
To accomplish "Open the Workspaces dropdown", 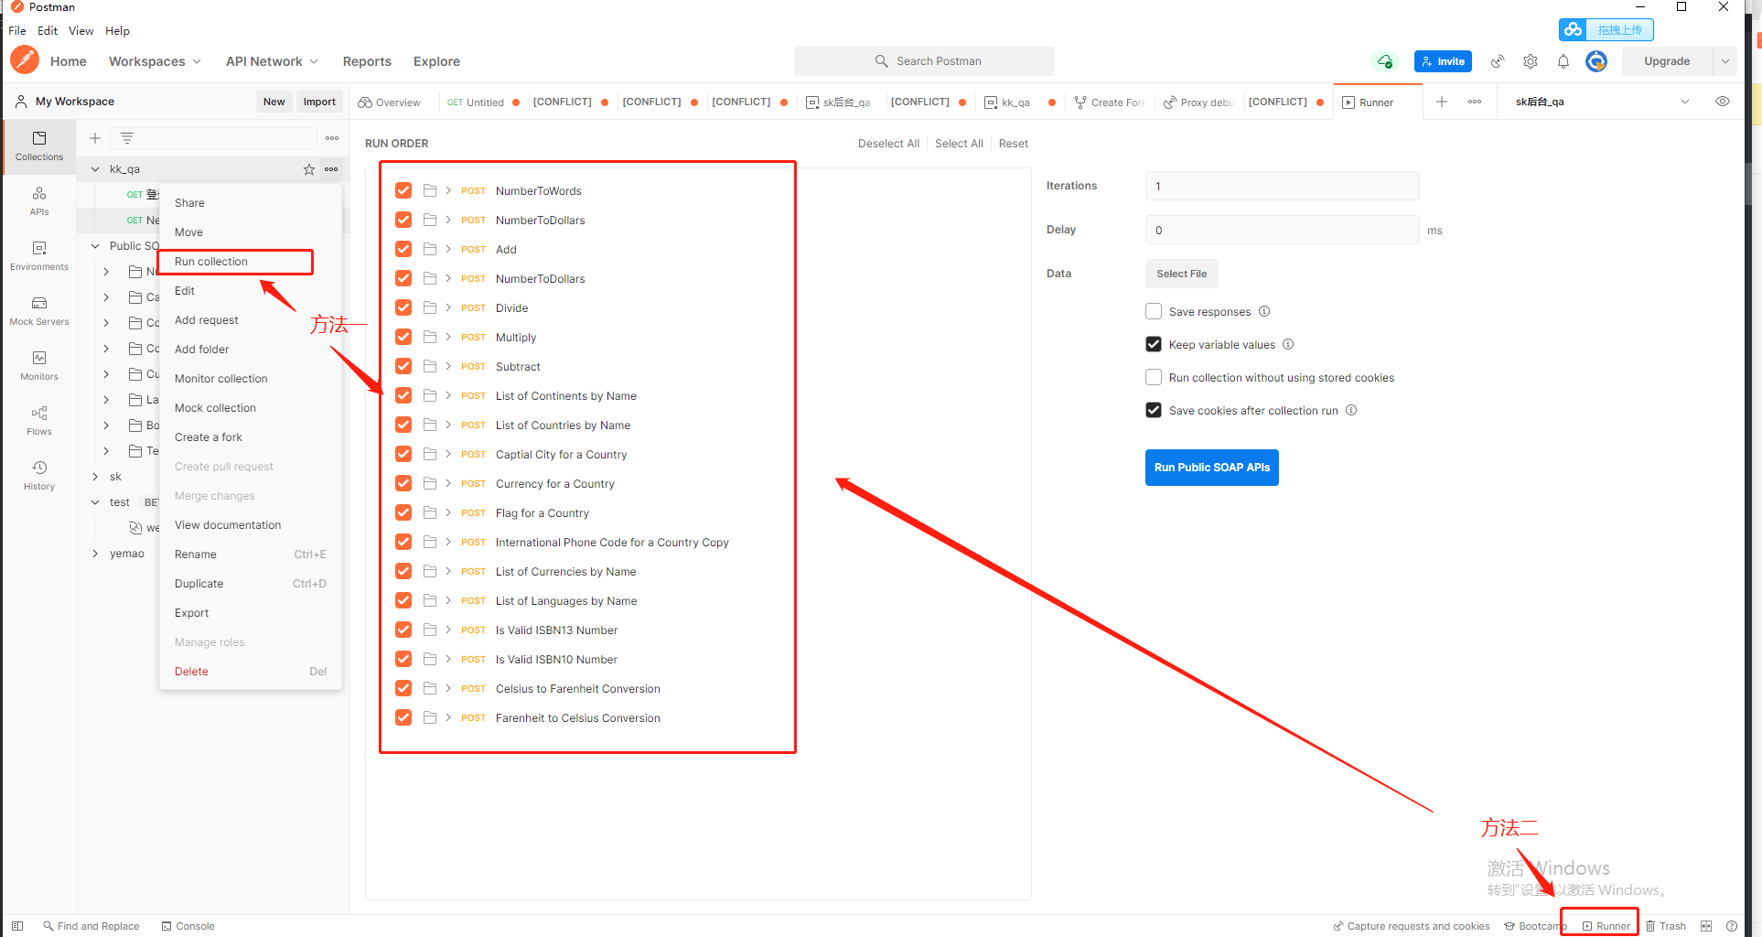I will coord(155,61).
